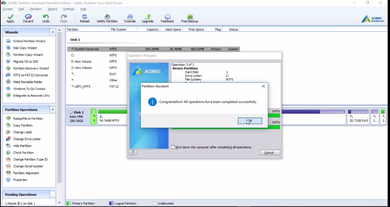The height and width of the screenshot is (207, 390).
Task: Select C: 99.54GB NTFS block in disk map
Action: tap(112, 116)
